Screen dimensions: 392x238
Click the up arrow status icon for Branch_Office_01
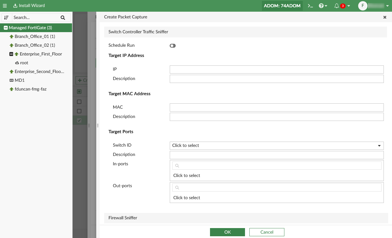(x=12, y=37)
